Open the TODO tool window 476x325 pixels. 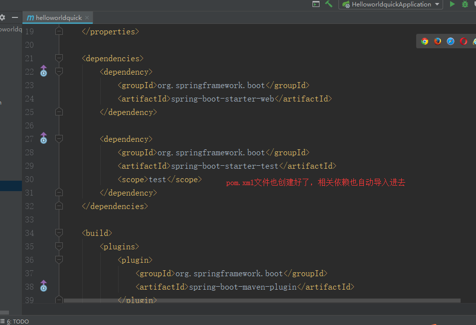point(17,322)
